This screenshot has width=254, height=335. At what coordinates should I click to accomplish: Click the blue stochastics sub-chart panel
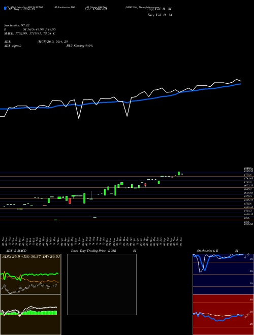pyautogui.click(x=223, y=274)
